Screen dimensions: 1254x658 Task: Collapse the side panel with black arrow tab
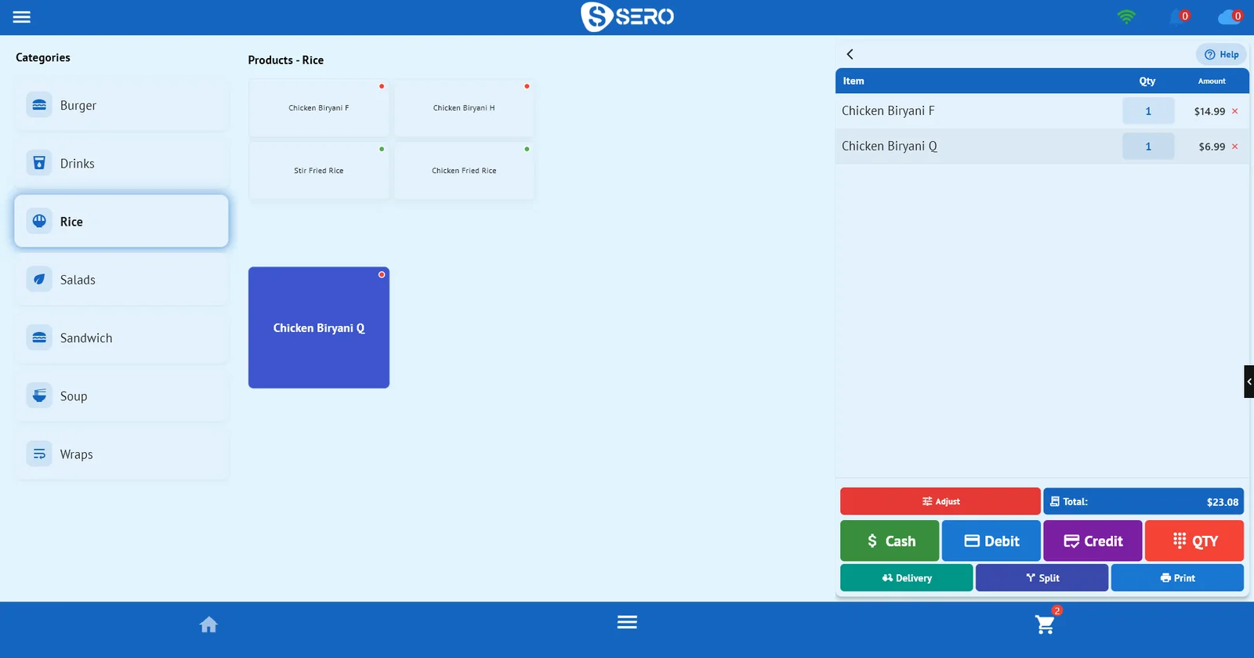1249,381
